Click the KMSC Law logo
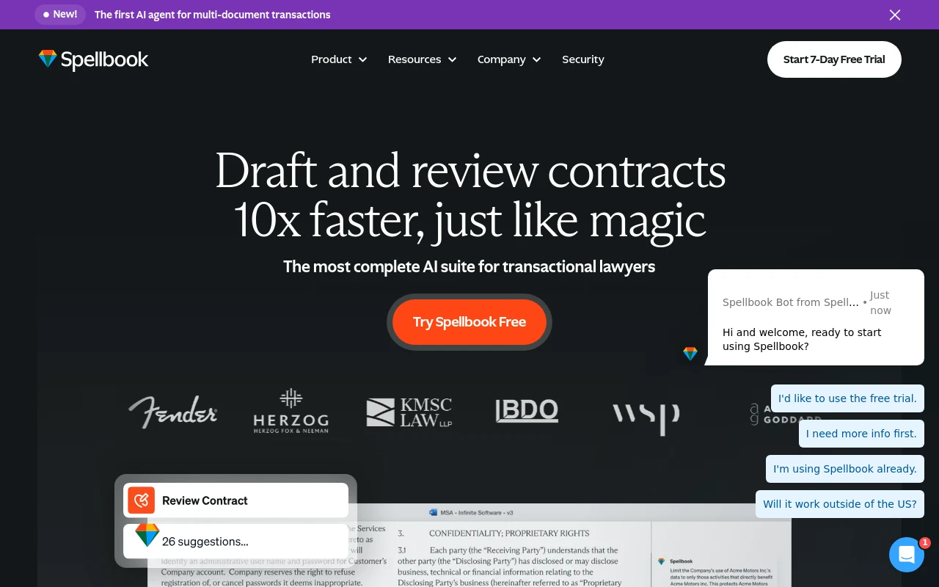939x587 pixels. [x=409, y=412]
